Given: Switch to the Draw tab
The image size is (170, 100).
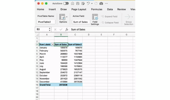Looking at the screenshot, I should [64, 9].
